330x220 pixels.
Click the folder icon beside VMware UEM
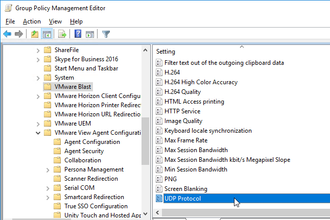click(x=48, y=123)
